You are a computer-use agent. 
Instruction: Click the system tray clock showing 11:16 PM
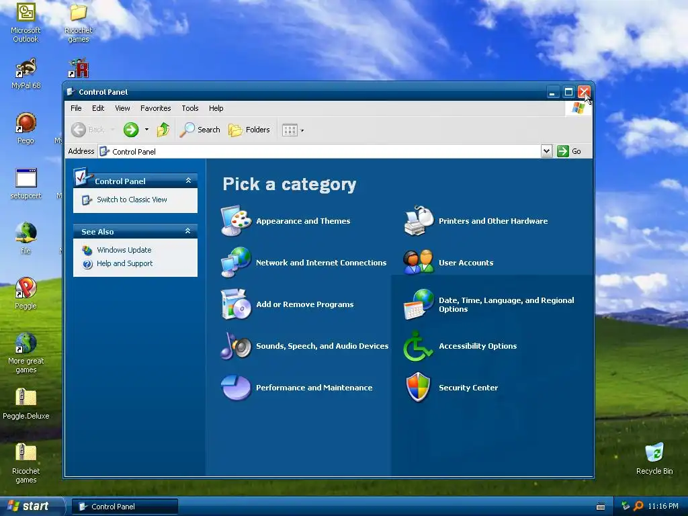(x=663, y=507)
